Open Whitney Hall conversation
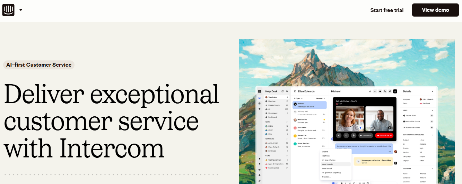The width and height of the screenshot is (462, 184). point(310,113)
